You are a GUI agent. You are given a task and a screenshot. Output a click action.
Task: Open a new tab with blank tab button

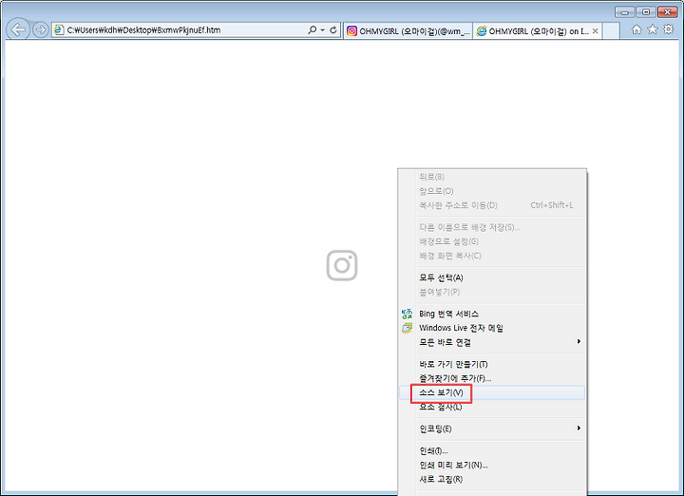[611, 31]
